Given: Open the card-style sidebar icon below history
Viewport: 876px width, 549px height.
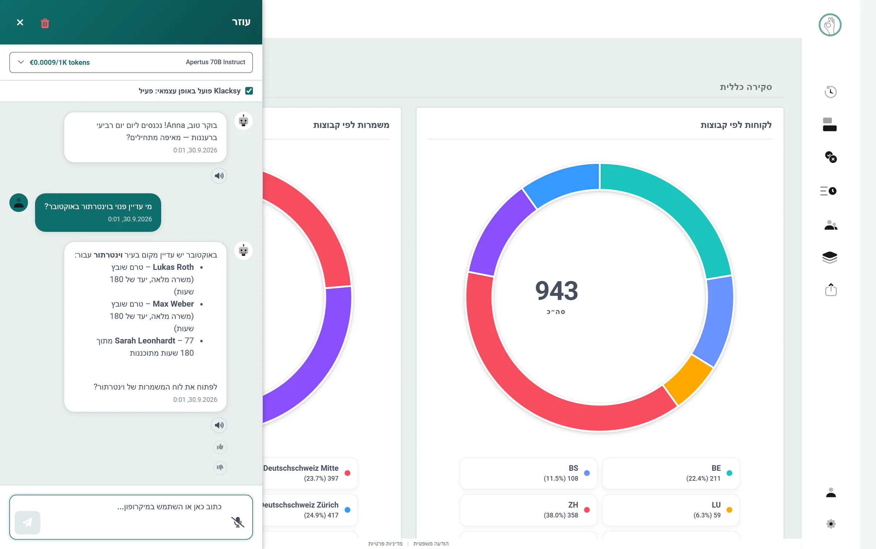Looking at the screenshot, I should pos(830,124).
